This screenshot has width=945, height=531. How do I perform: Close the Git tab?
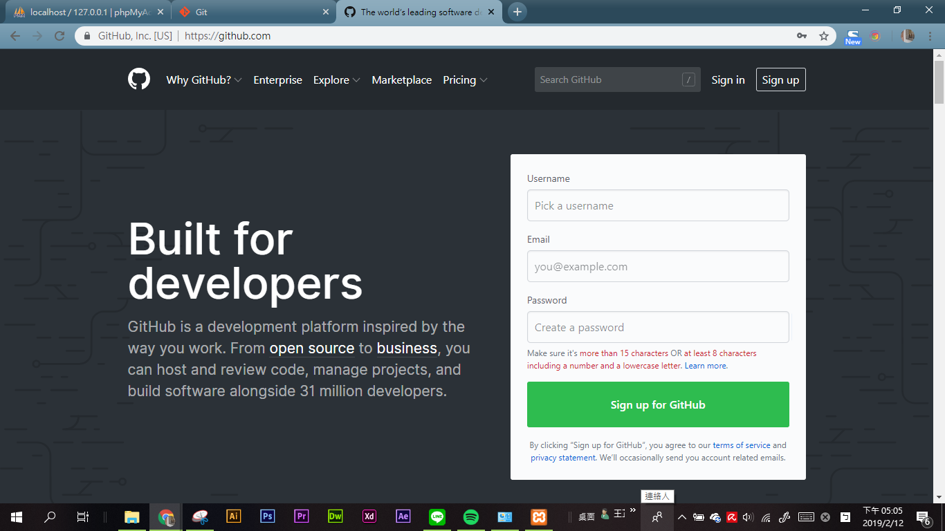[327, 12]
